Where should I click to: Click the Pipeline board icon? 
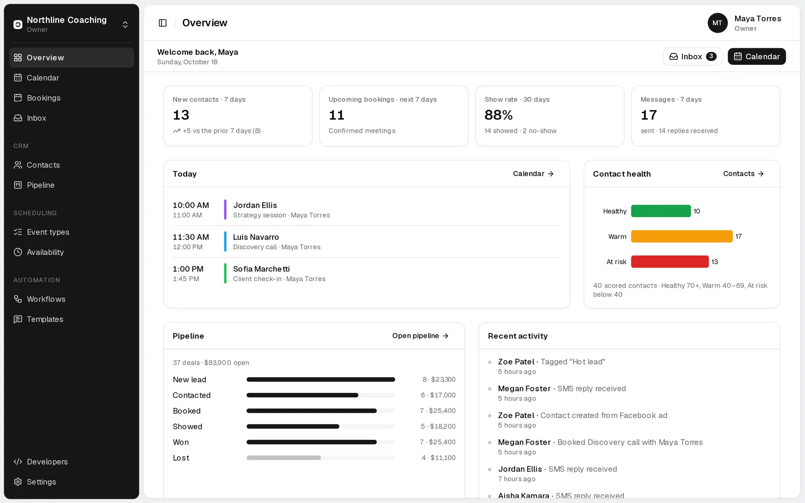pyautogui.click(x=18, y=185)
